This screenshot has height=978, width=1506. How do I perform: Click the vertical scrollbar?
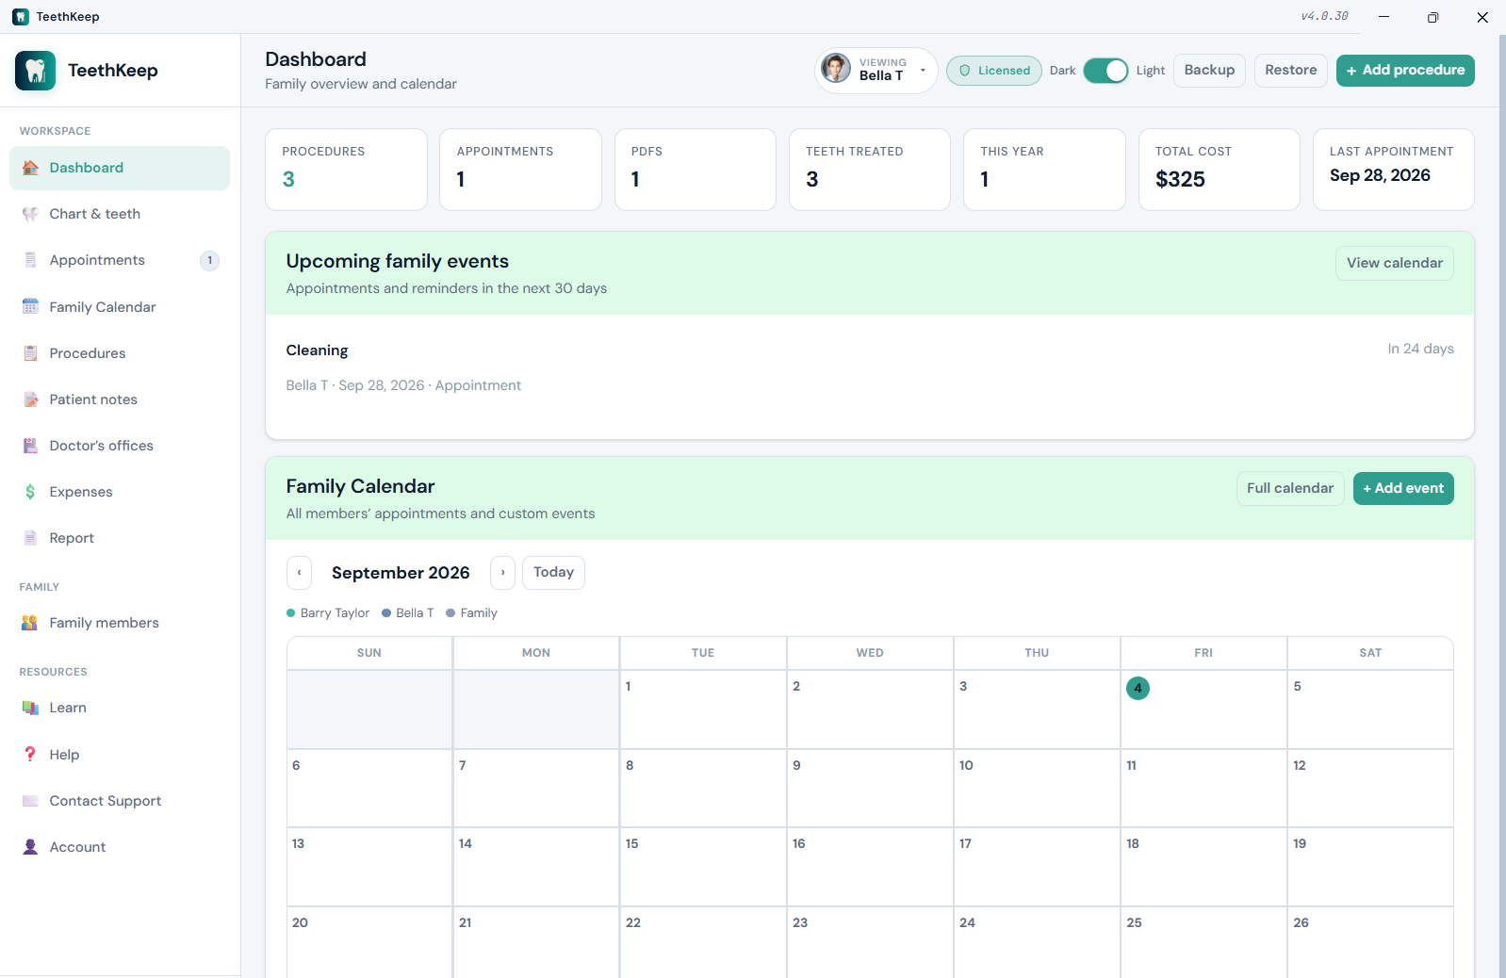[1502, 506]
